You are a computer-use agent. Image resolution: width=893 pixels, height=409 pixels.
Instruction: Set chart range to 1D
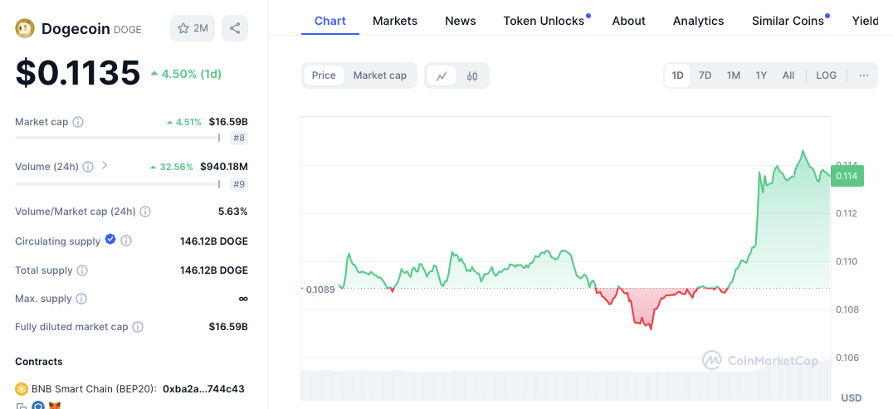[677, 75]
